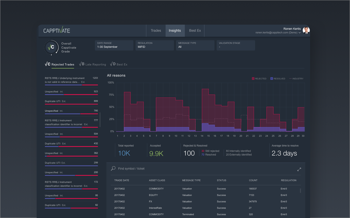Select the Unspecified reason with 785
This screenshot has width=350, height=218.
pyautogui.click(x=71, y=112)
